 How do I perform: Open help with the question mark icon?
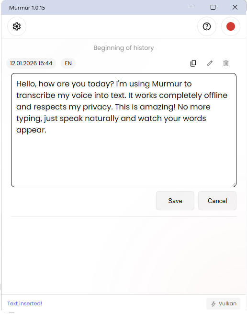(207, 26)
